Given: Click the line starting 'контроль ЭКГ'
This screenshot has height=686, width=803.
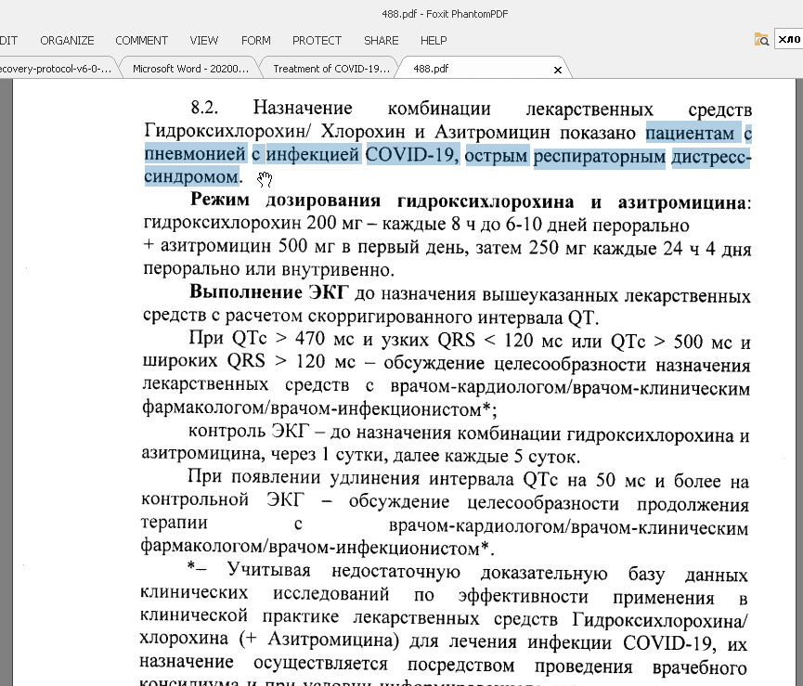Looking at the screenshot, I should point(469,434).
